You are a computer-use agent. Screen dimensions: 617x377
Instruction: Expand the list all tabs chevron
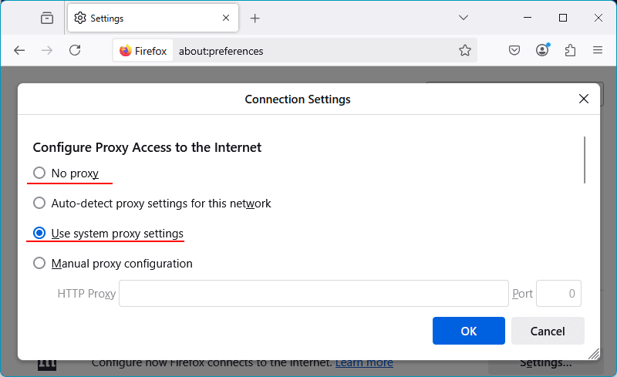pyautogui.click(x=464, y=18)
